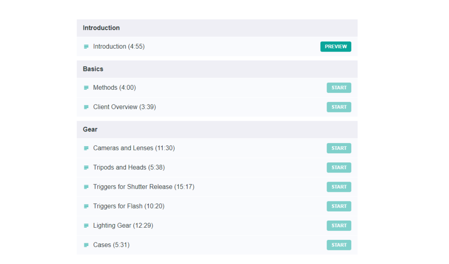This screenshot has height=264, width=449.
Task: Click the icon beside Tripods and Heads
Action: pos(86,168)
